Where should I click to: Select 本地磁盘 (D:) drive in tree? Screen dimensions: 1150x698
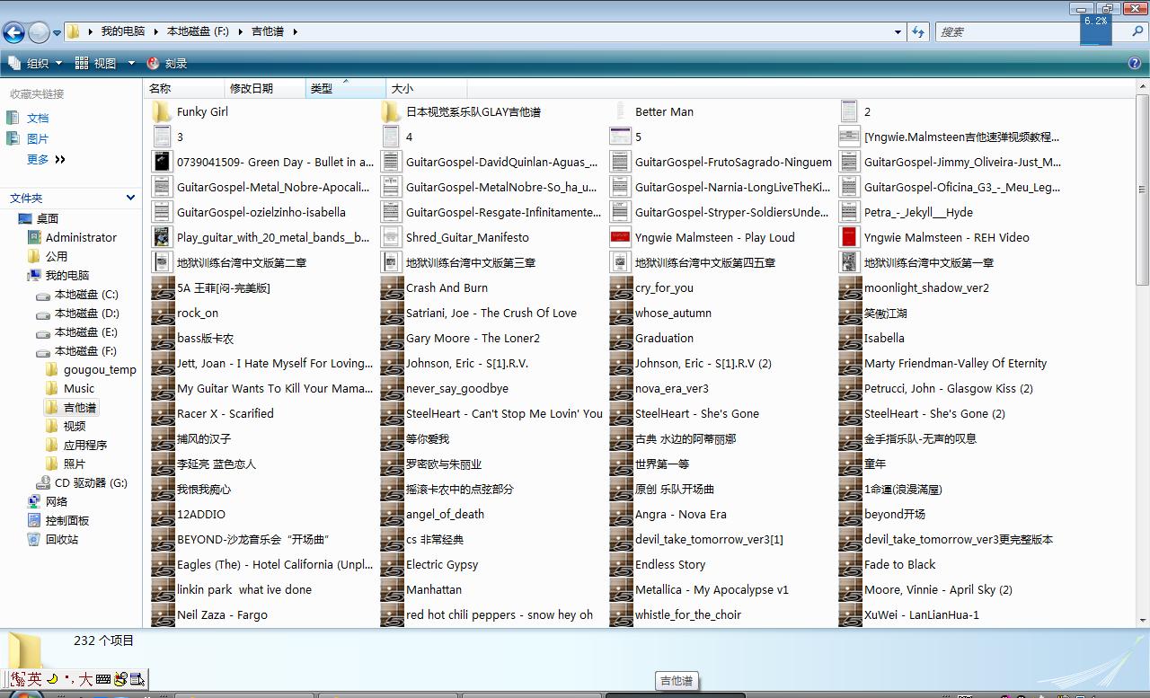77,313
